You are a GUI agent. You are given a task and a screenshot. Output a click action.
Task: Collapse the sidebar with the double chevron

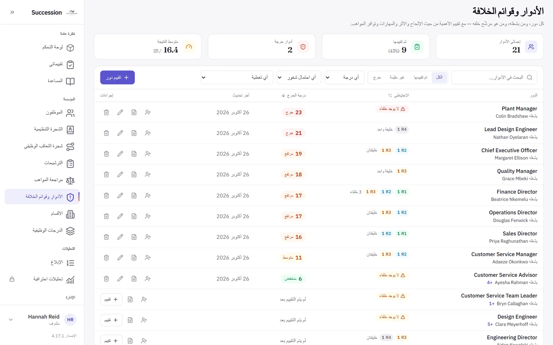(12, 12)
